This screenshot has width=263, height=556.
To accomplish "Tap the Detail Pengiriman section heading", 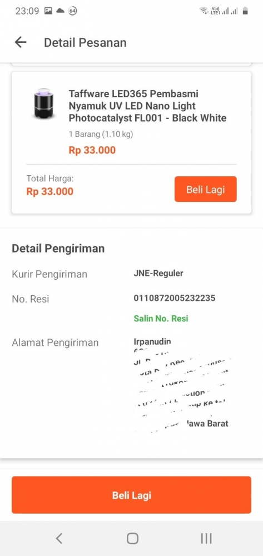I will pyautogui.click(x=58, y=249).
